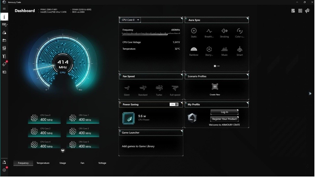Switch to the Frequency tab
The image size is (318, 179).
pos(23,163)
